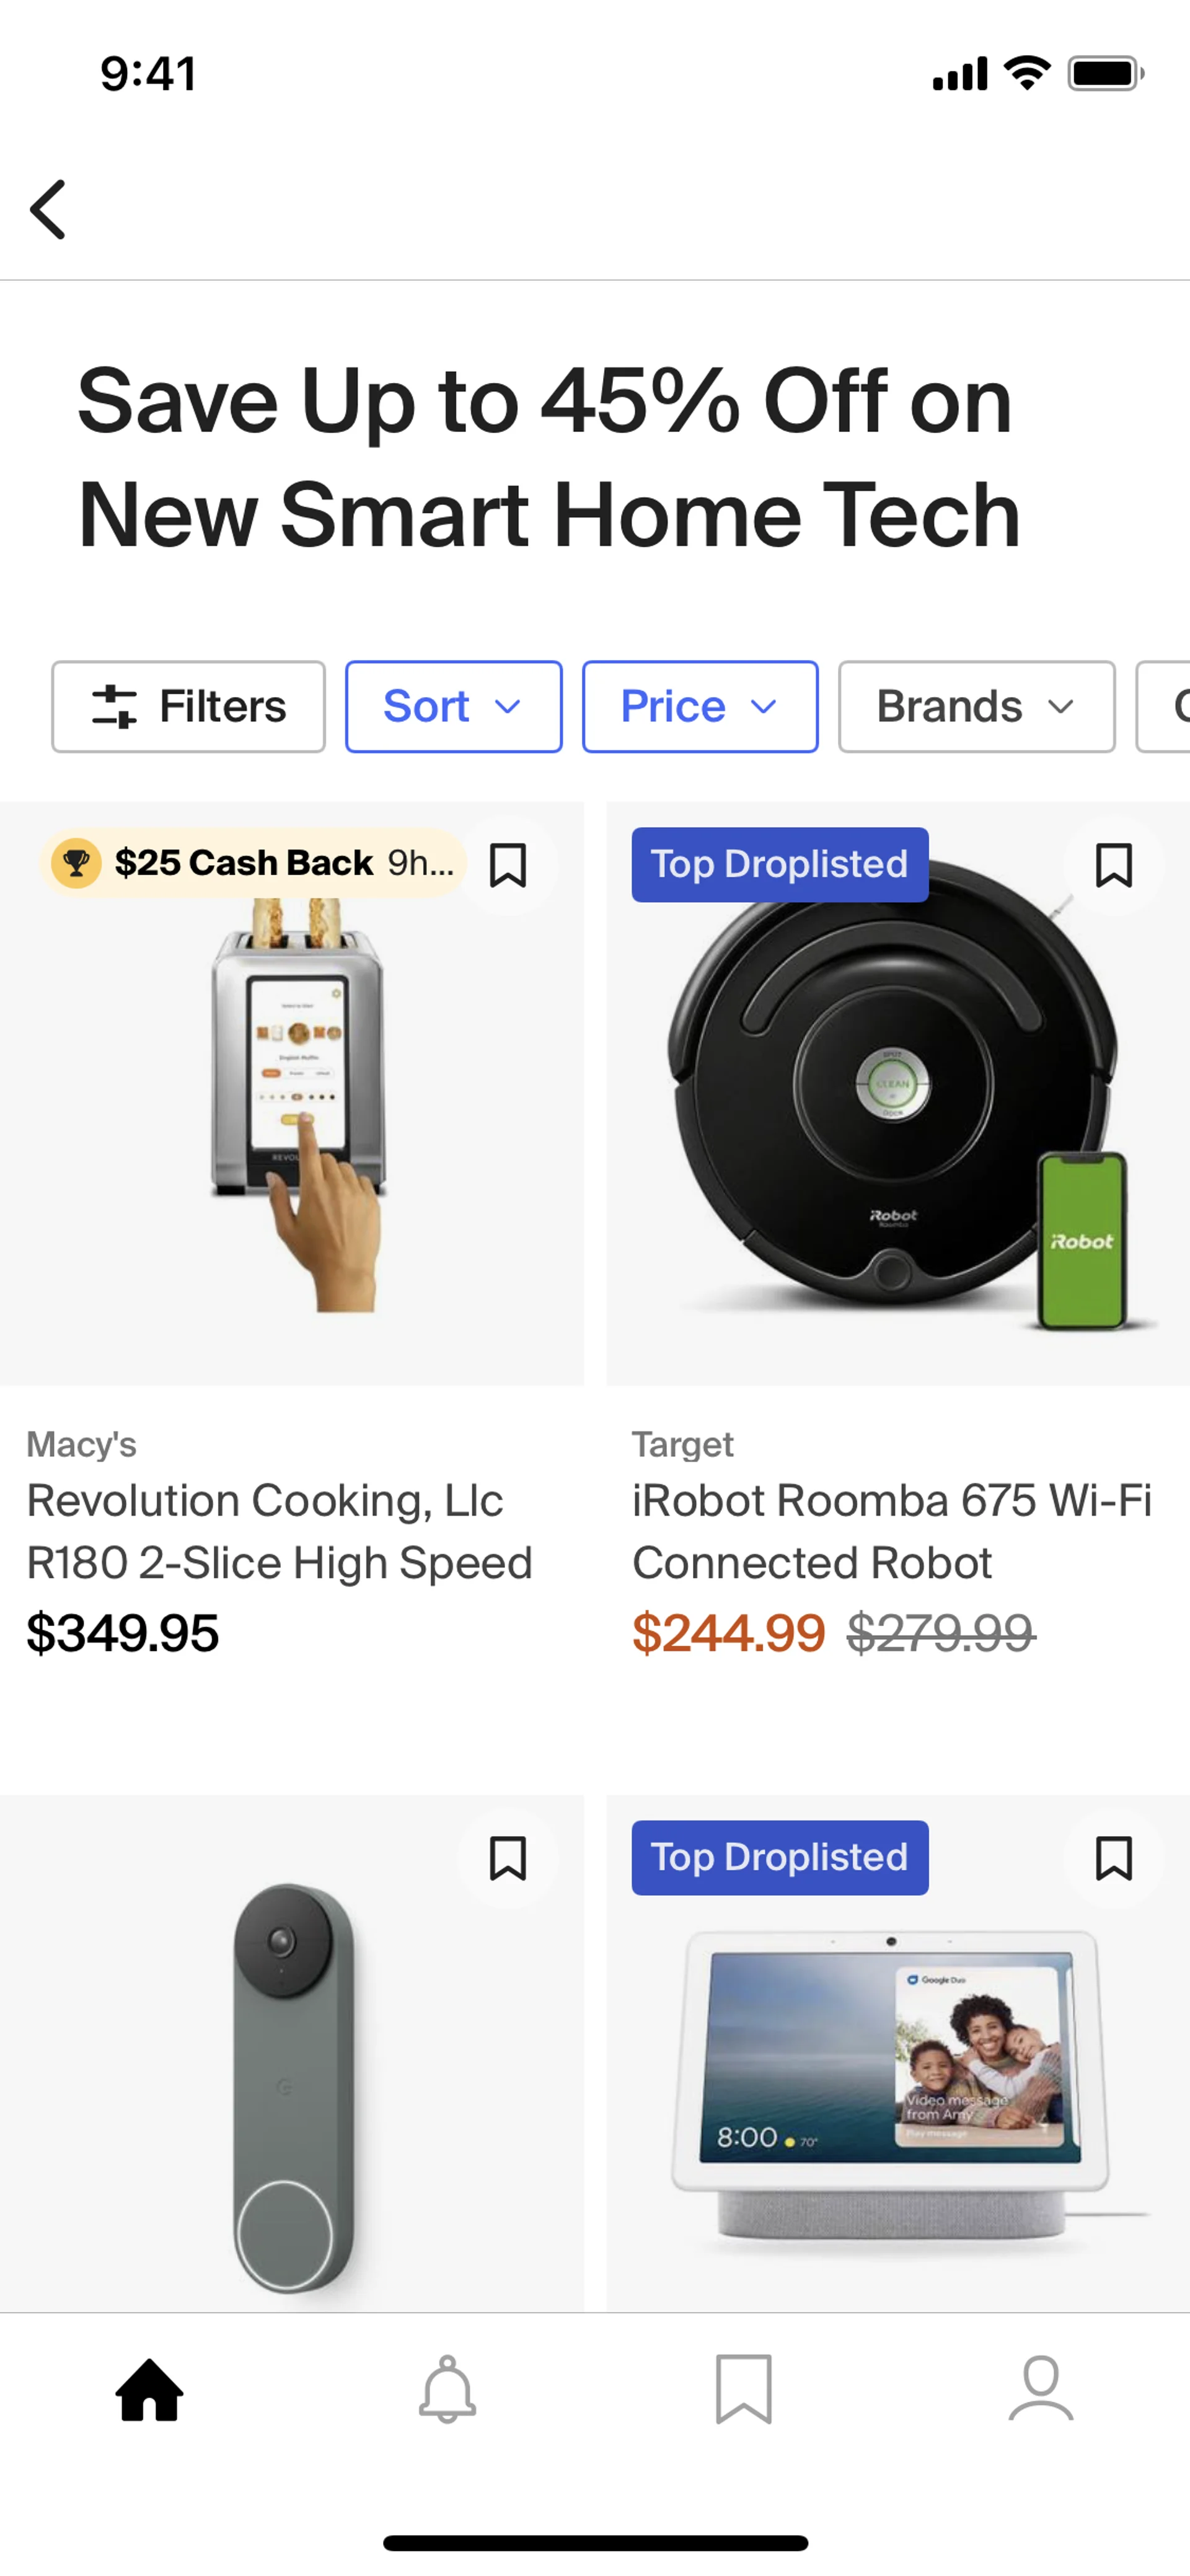Bookmark the Revolution Cooking toaster
The image size is (1190, 2576).
507,865
